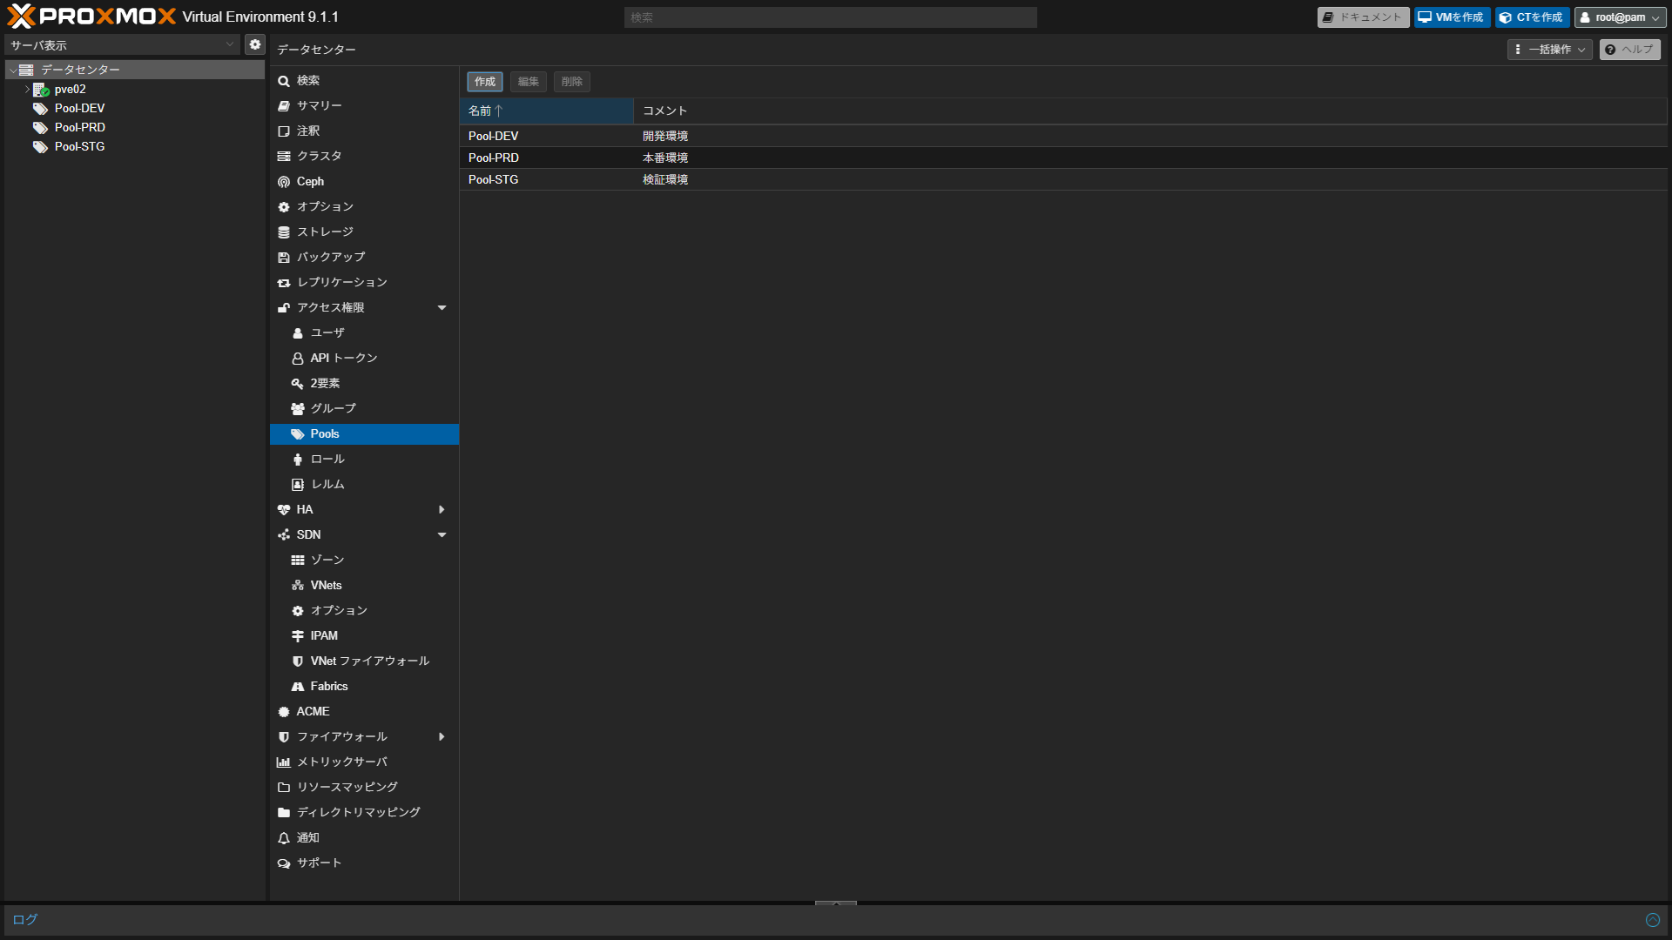This screenshot has width=1672, height=940.
Task: Open the bulk actions dropdown
Action: [x=1549, y=50]
